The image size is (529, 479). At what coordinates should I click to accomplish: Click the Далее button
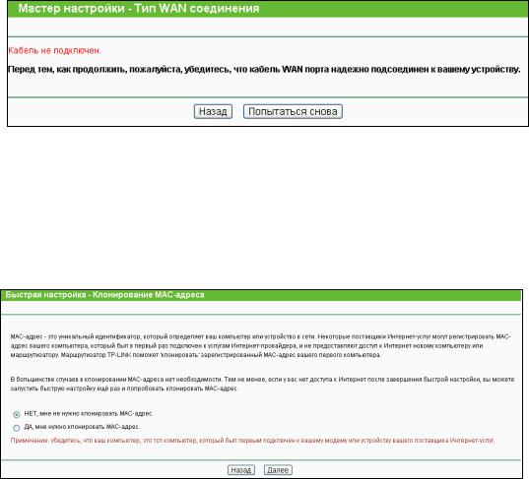click(278, 470)
